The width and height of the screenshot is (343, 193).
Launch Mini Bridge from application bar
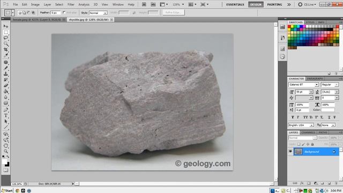pos(153,4)
